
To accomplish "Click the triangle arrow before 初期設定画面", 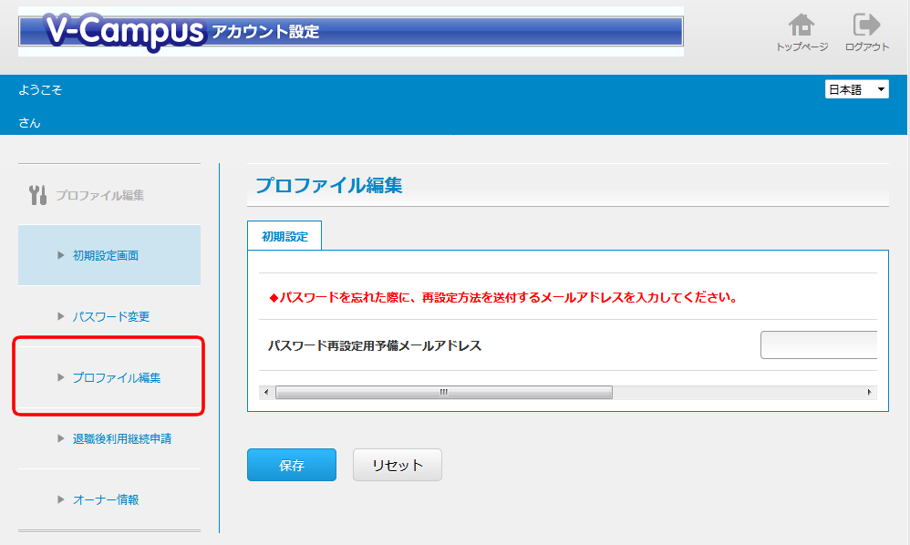I will point(60,255).
